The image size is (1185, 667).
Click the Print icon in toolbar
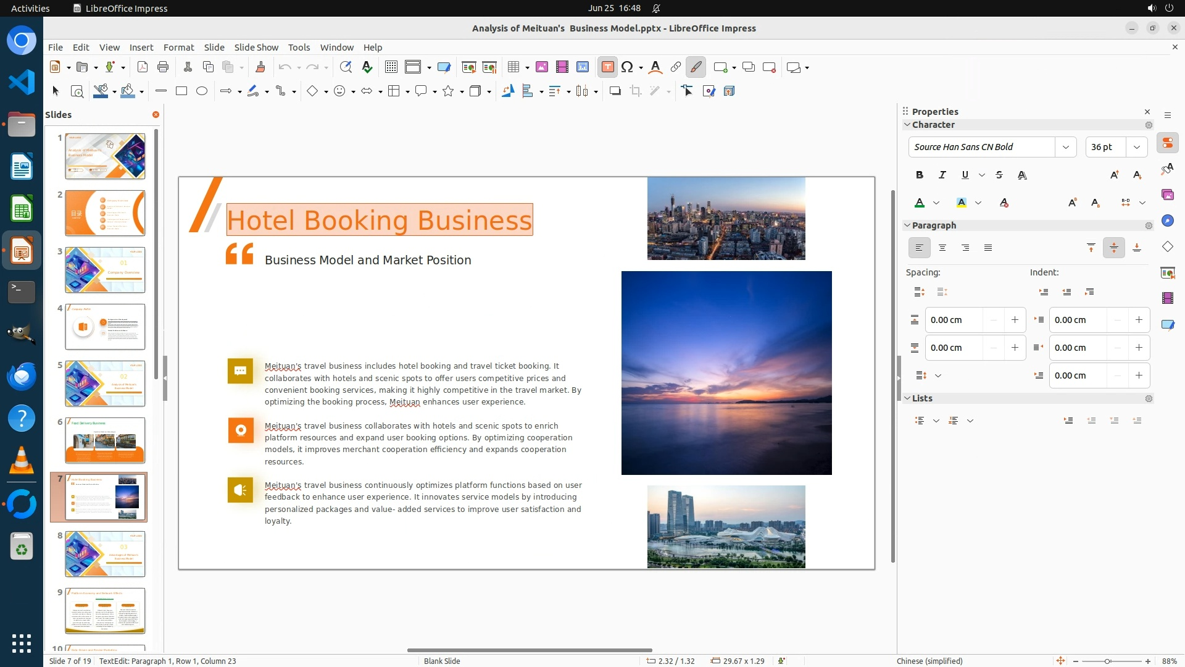pyautogui.click(x=163, y=67)
